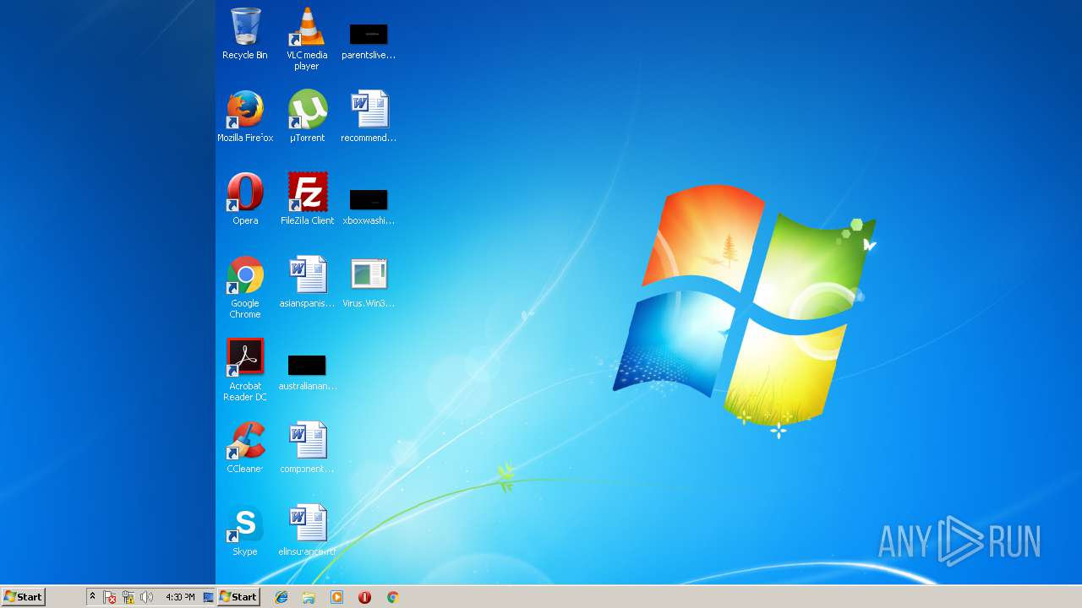This screenshot has width=1082, height=608.
Task: Launch Chrome from the taskbar
Action: (x=392, y=597)
